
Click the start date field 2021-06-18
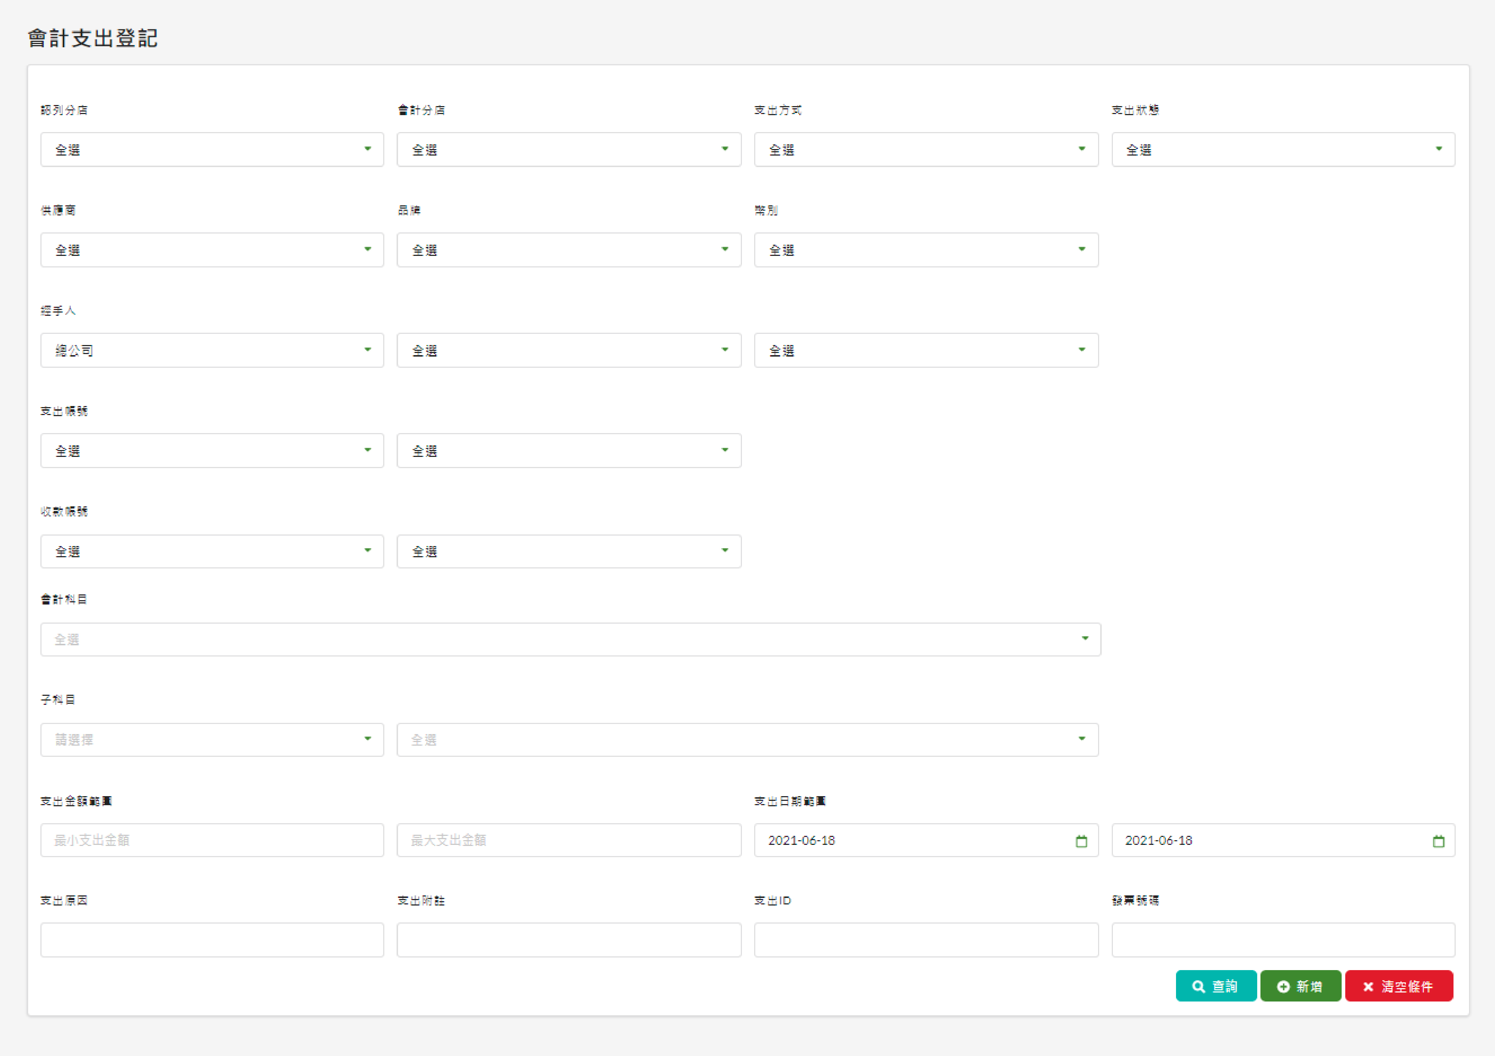[x=926, y=841]
